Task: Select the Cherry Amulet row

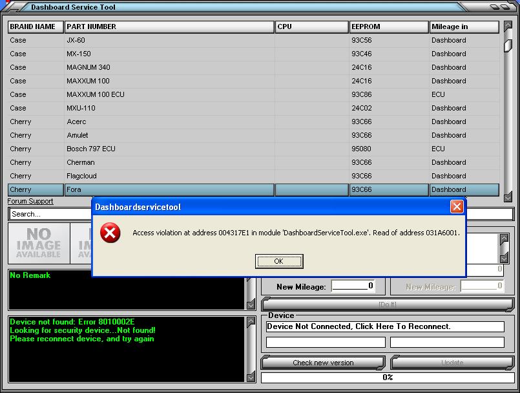Action: click(253, 136)
